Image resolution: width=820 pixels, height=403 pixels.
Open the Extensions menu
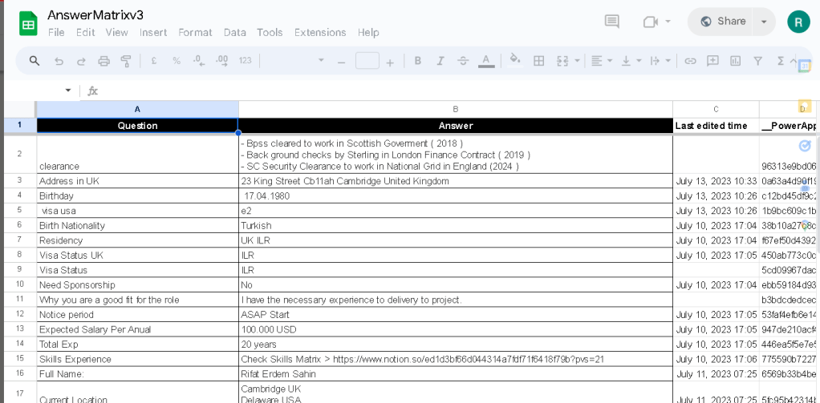(x=320, y=32)
